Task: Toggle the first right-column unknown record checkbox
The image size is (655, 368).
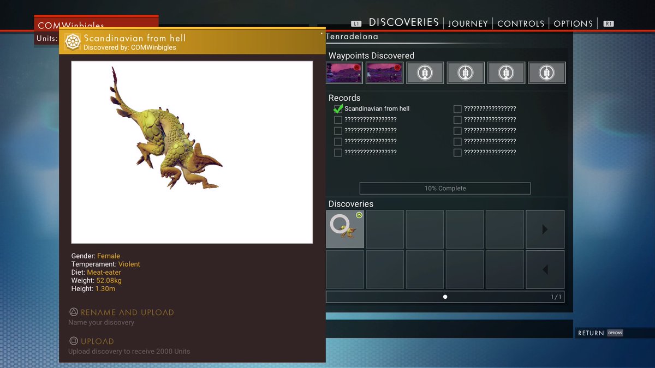Action: click(457, 109)
